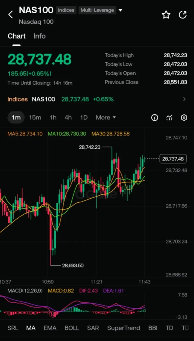Tap the 185.65(+0.65%) change text
Viewport: 194px width, 341px height.
point(29,74)
